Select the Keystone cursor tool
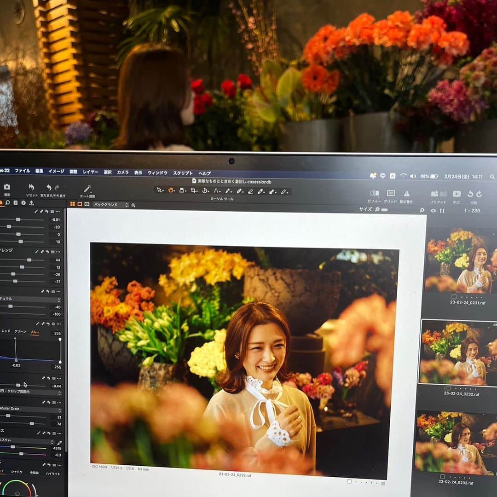The image size is (497, 497). (217, 191)
